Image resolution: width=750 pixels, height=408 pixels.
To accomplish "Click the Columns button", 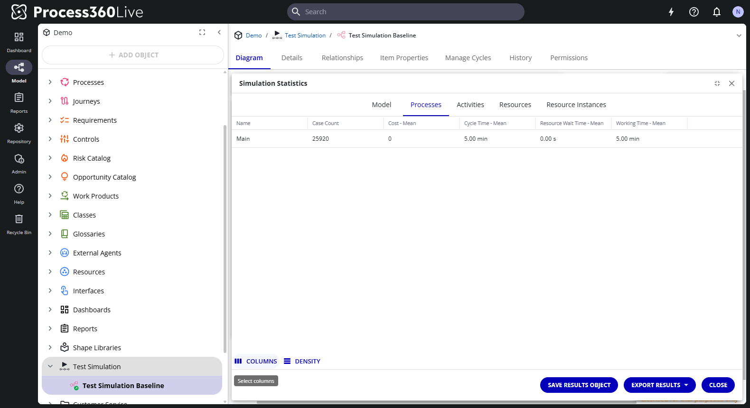I will point(256,361).
